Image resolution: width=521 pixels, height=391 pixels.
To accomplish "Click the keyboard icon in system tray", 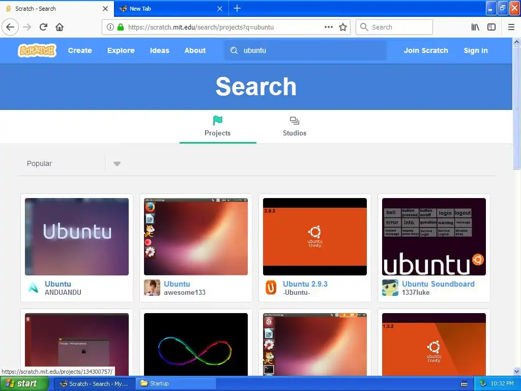I will [x=464, y=384].
